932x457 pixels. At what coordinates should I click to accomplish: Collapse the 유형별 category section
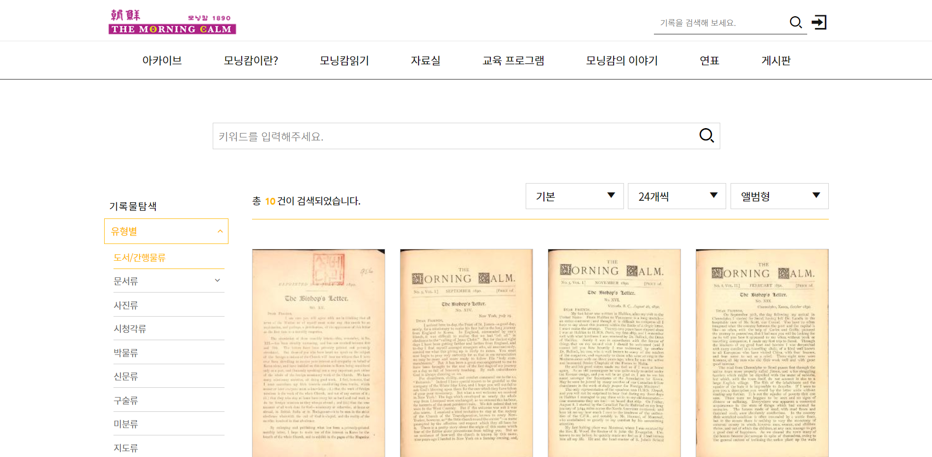[x=220, y=231]
